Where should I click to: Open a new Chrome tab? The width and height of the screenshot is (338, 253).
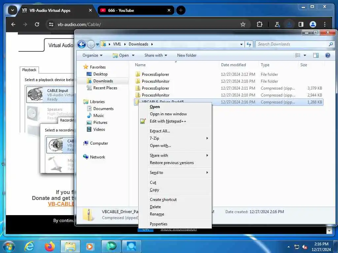[x=181, y=10]
